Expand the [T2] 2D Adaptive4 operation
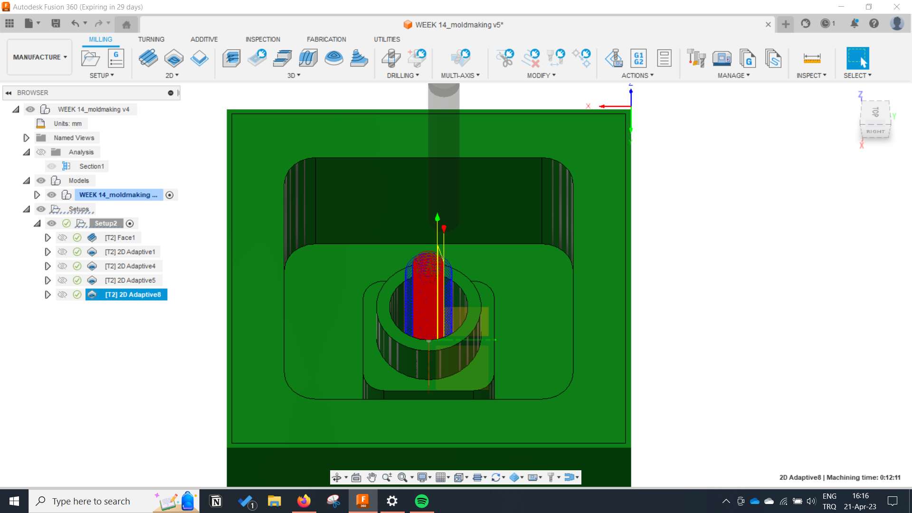This screenshot has height=513, width=912. [47, 266]
